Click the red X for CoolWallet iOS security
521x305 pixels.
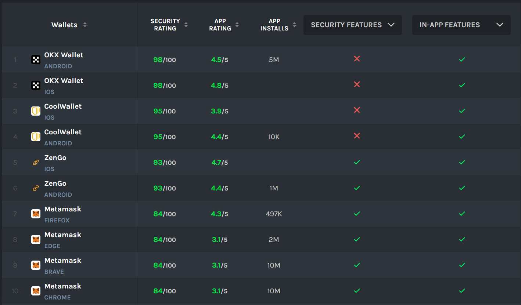tap(356, 110)
